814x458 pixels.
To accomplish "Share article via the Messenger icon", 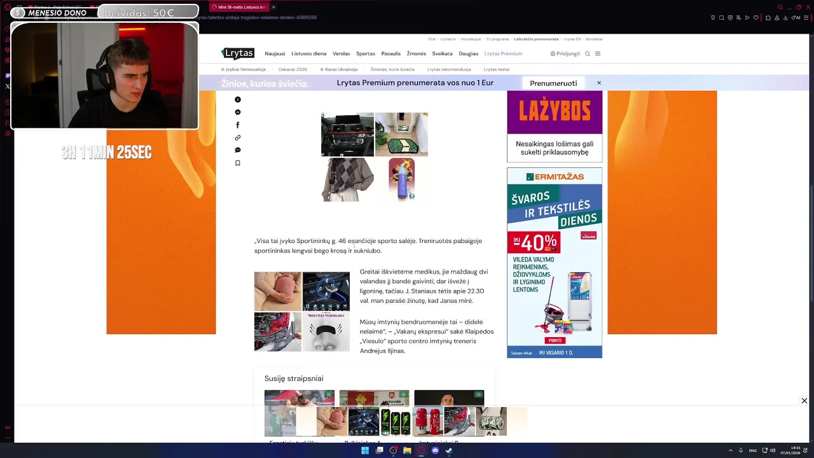I will 238,113.
